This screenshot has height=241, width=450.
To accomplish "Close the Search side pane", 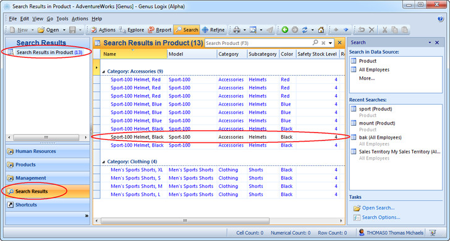I will click(437, 43).
